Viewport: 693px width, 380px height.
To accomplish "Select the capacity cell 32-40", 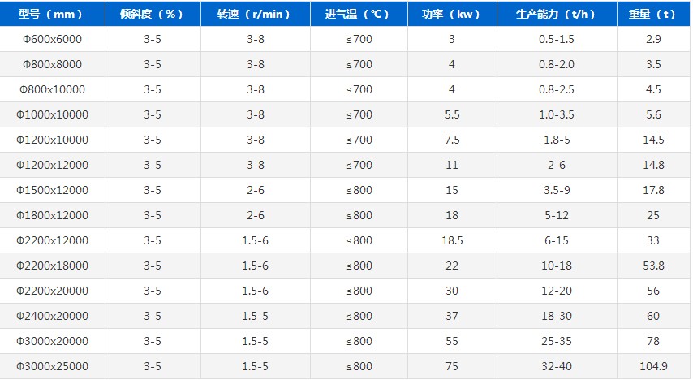I will [557, 366].
